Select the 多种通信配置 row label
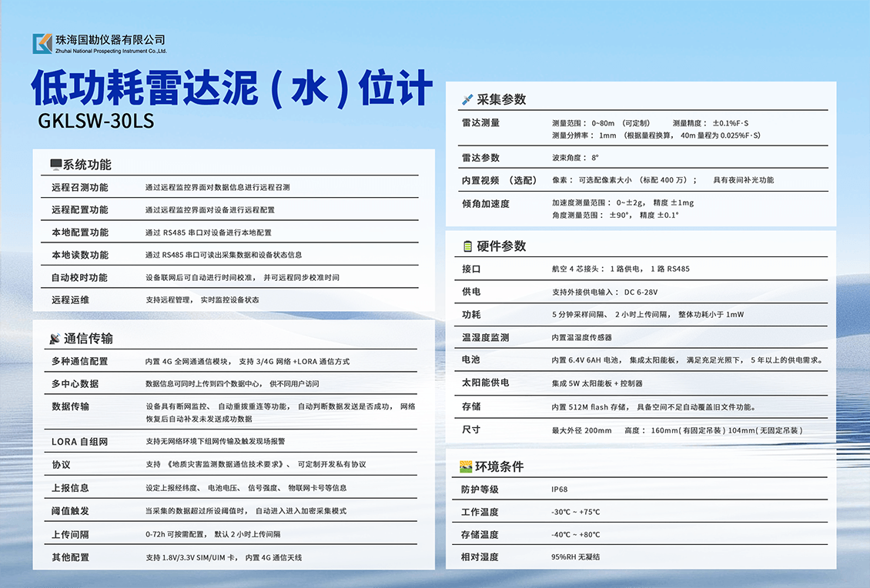Screen dimensions: 870x588 pyautogui.click(x=80, y=361)
